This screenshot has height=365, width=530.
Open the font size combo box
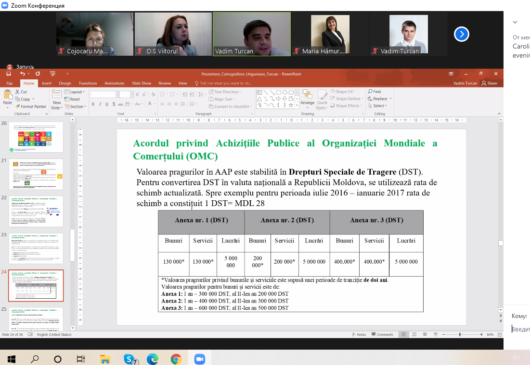click(127, 95)
